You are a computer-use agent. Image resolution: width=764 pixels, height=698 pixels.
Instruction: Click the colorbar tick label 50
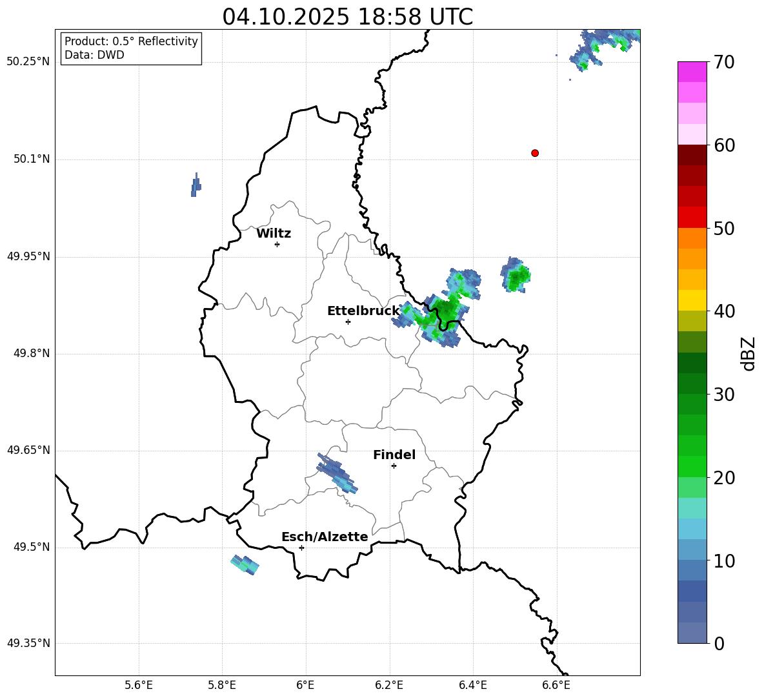tap(724, 228)
